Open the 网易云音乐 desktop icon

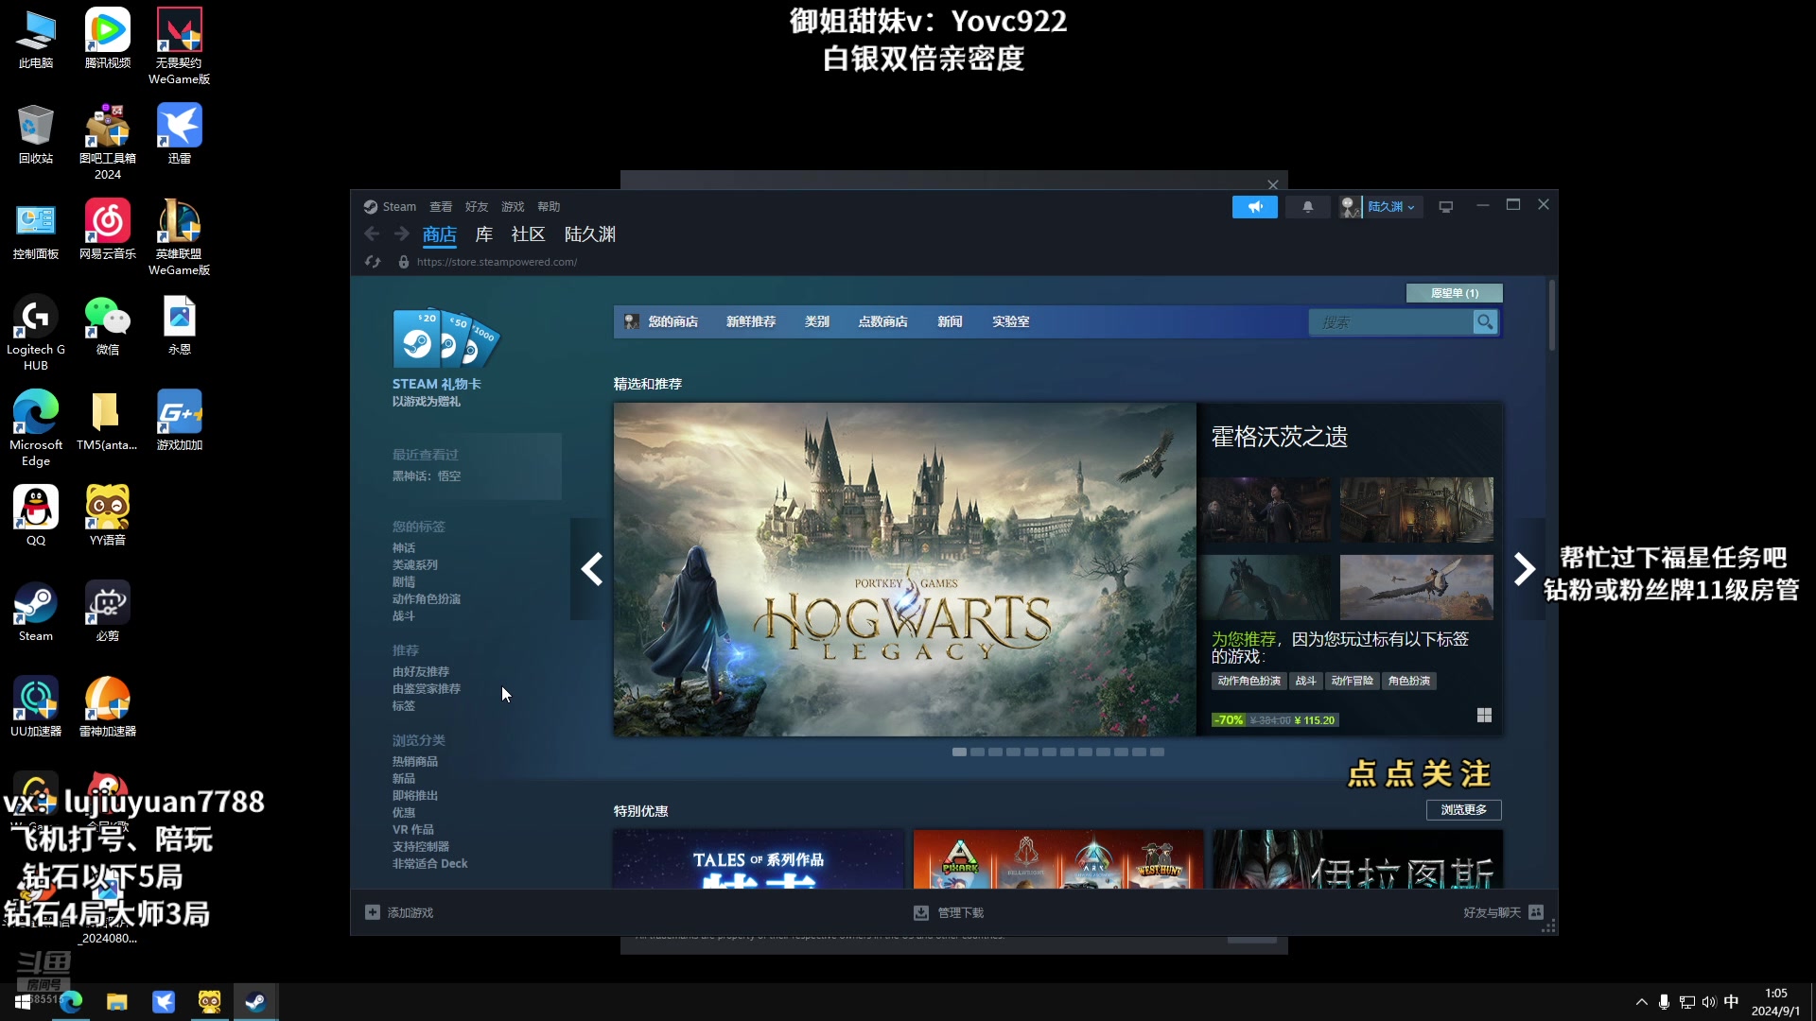tap(108, 230)
